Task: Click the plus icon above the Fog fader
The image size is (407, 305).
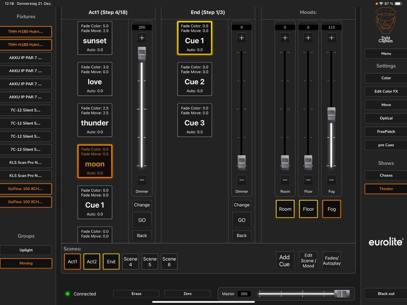Action: [x=331, y=38]
